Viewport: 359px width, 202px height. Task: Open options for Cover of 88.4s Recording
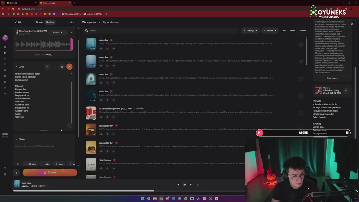[x=346, y=90]
